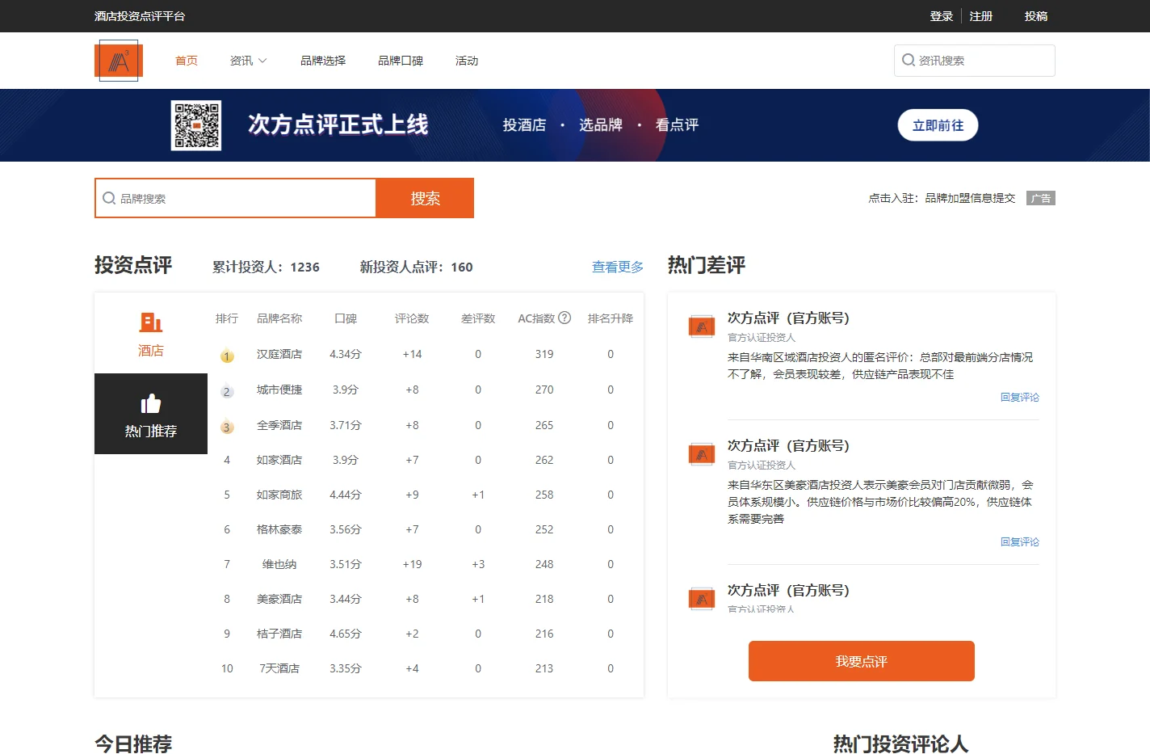Click the 我要点评 button
Image resolution: width=1150 pixels, height=754 pixels.
tap(862, 661)
